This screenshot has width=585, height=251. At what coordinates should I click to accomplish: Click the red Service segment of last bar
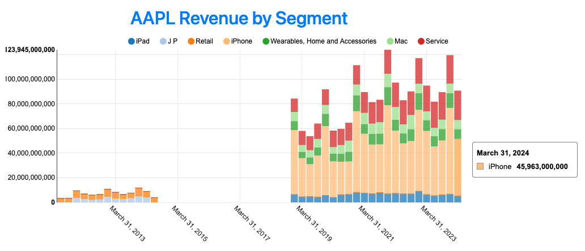458,105
